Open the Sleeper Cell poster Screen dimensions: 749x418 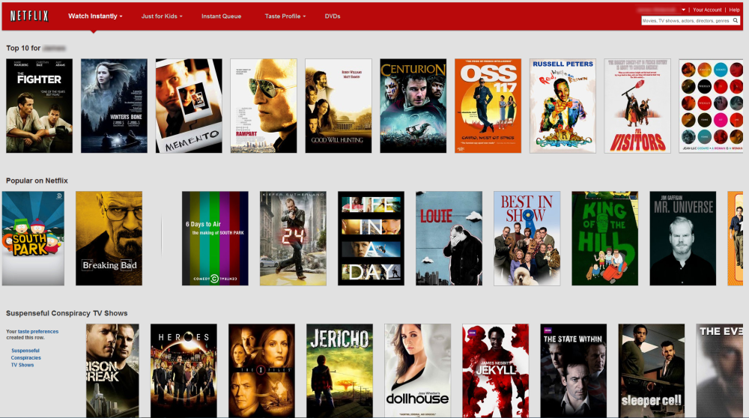(652, 371)
